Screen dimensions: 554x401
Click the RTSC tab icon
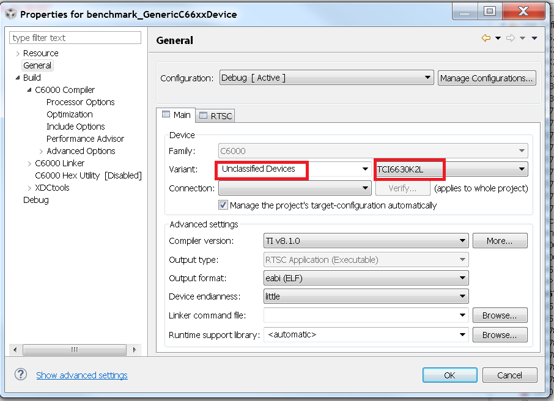tap(203, 116)
